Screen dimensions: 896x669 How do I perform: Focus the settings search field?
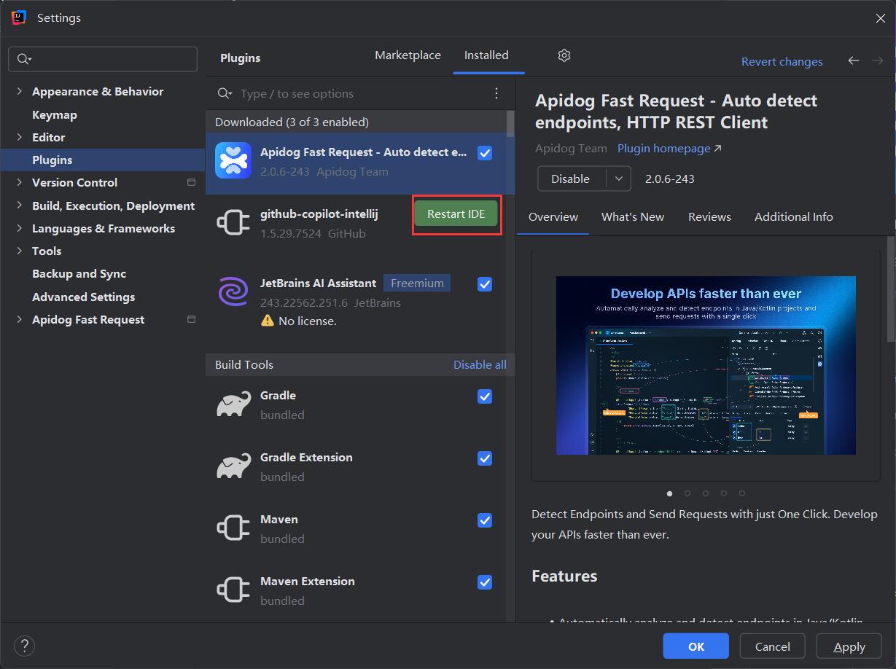[103, 59]
